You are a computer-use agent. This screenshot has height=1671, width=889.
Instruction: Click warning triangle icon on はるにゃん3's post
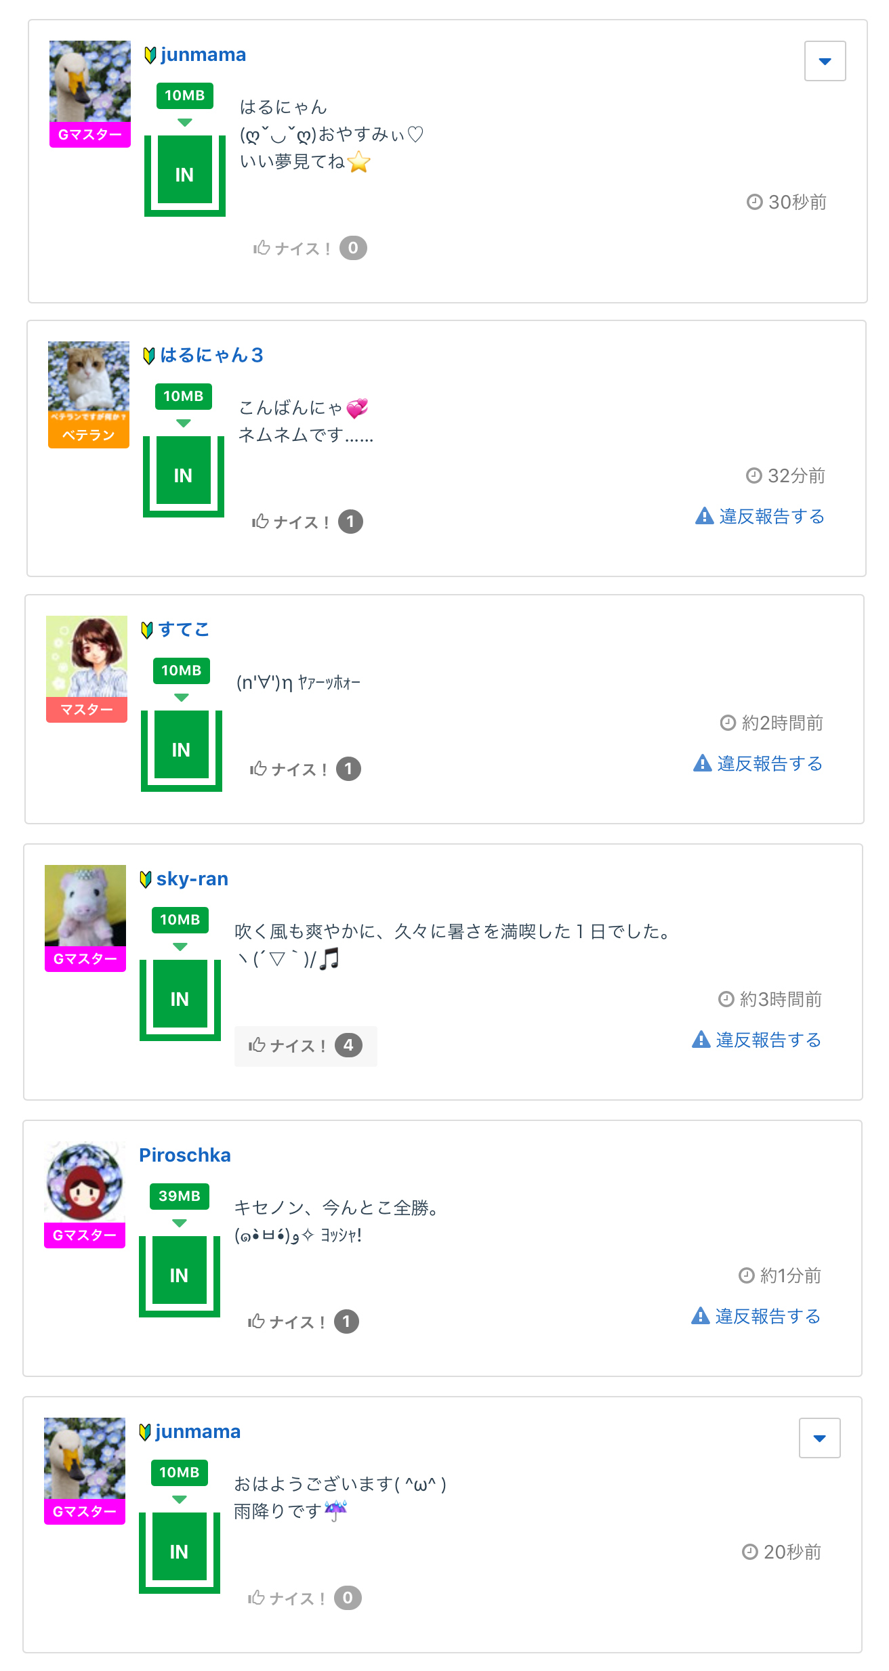[705, 516]
